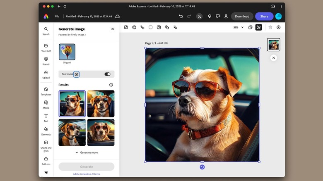Toggle the Fast mode switch

[107, 74]
